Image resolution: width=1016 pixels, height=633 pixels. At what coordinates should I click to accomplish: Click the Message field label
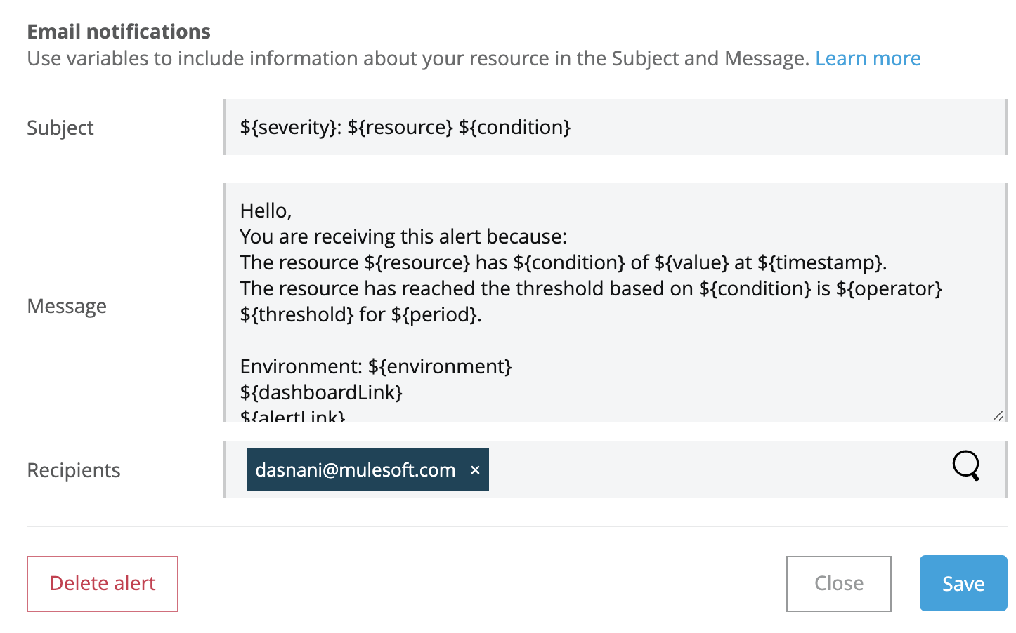click(x=67, y=306)
